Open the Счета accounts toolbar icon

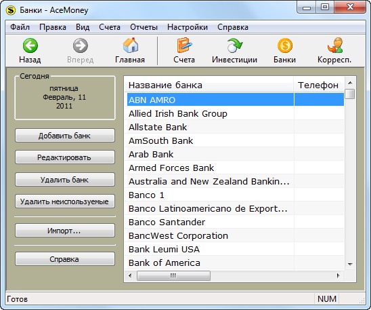click(x=184, y=45)
